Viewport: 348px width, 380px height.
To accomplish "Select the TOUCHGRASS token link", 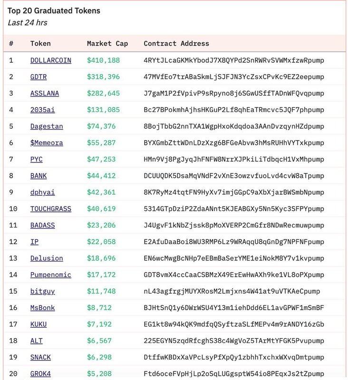I will (x=50, y=209).
